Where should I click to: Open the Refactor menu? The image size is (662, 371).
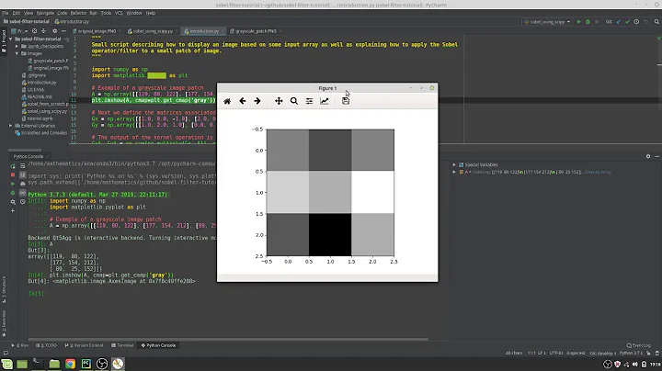coord(78,13)
